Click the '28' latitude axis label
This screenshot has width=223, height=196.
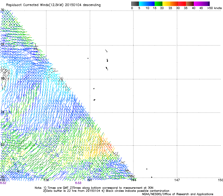point(2,44)
